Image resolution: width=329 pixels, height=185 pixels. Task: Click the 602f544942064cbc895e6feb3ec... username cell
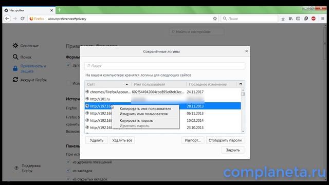(158, 92)
